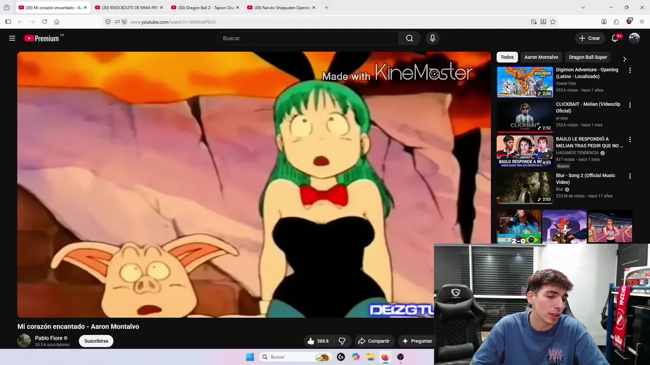Select the Aaron Montalvo filter chip
This screenshot has height=365, width=650.
541,57
